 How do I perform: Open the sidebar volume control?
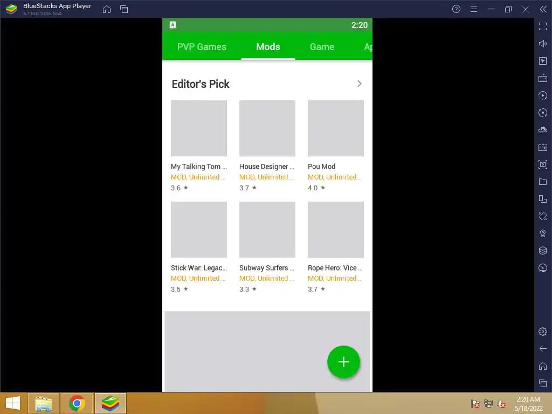(543, 44)
